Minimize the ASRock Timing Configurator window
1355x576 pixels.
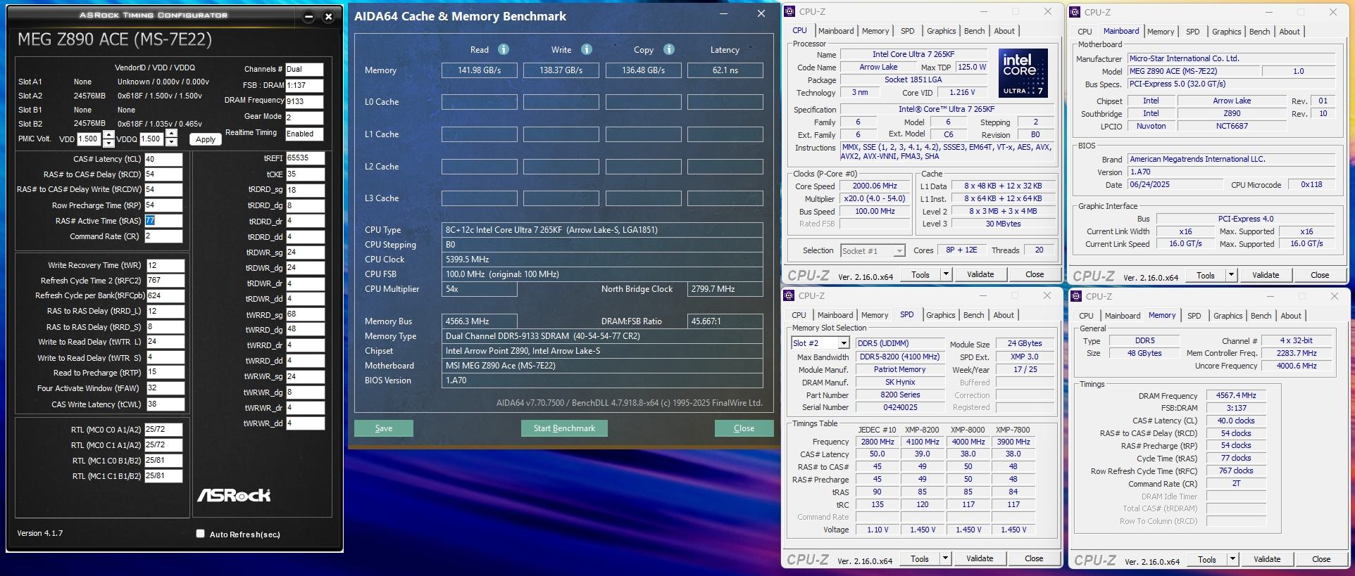tap(309, 17)
